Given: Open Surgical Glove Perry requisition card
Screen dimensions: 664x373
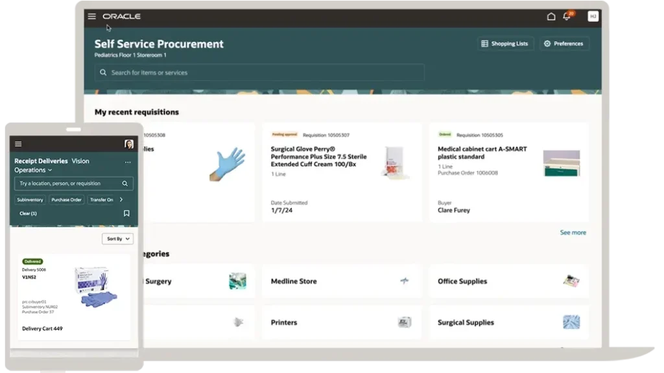Looking at the screenshot, I should 342,172.
